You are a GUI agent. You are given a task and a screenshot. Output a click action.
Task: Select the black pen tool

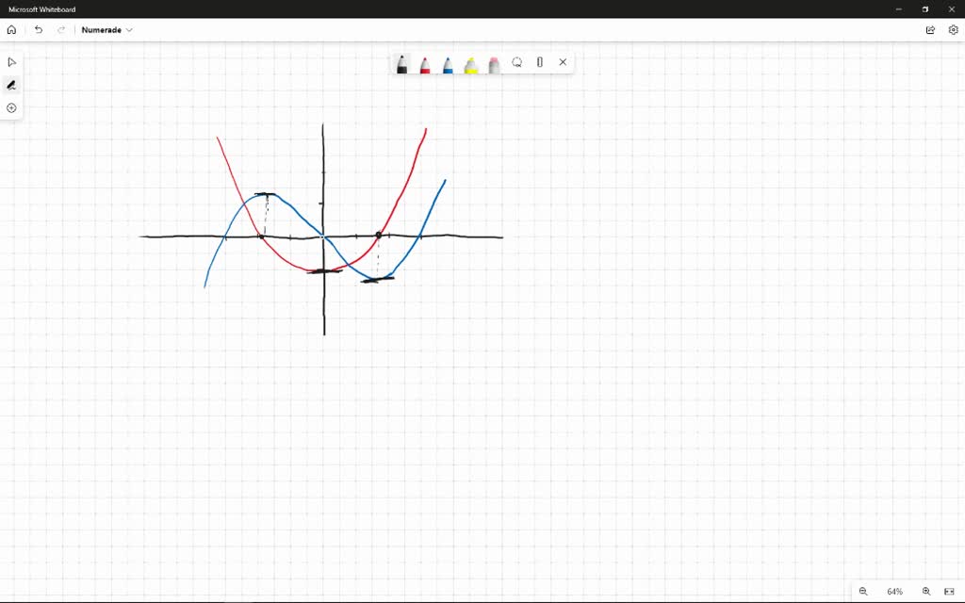pos(401,62)
